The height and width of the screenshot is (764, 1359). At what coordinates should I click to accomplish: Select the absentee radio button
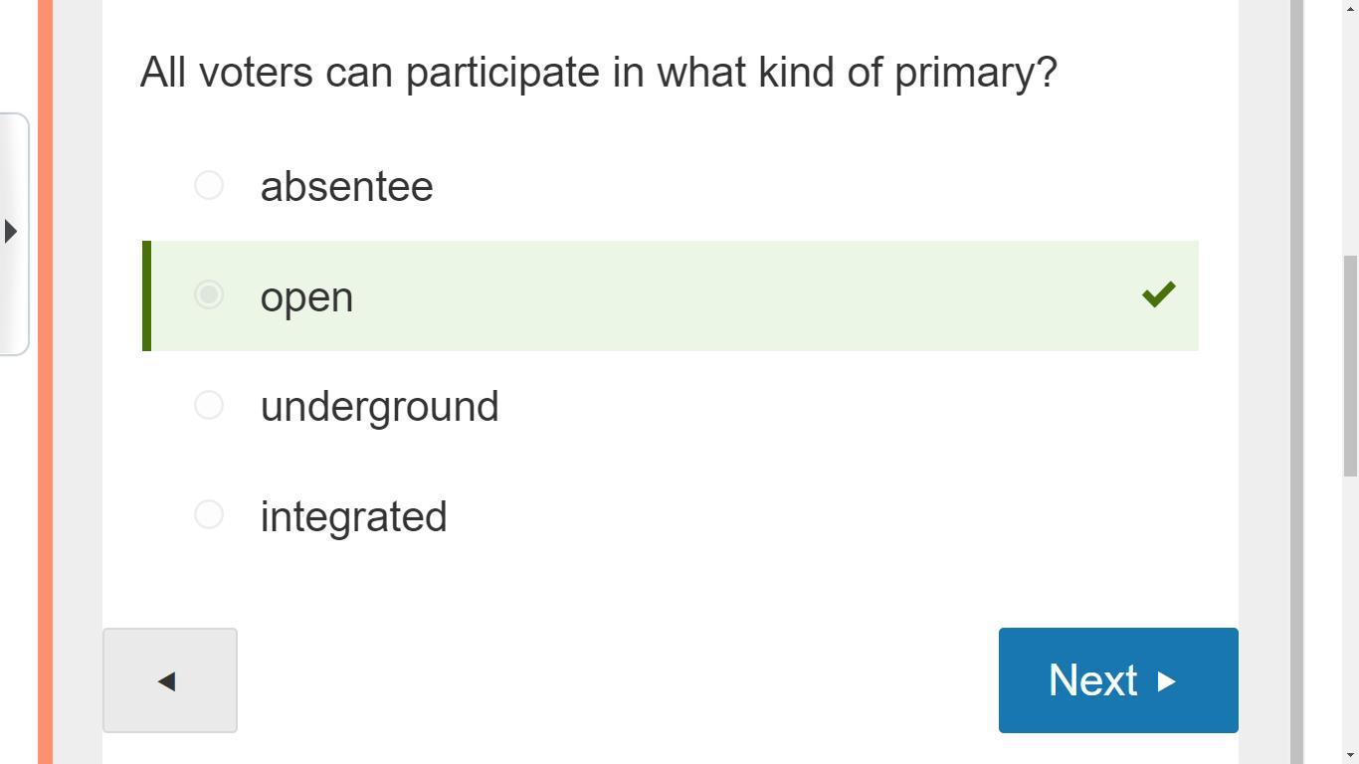[x=209, y=185]
